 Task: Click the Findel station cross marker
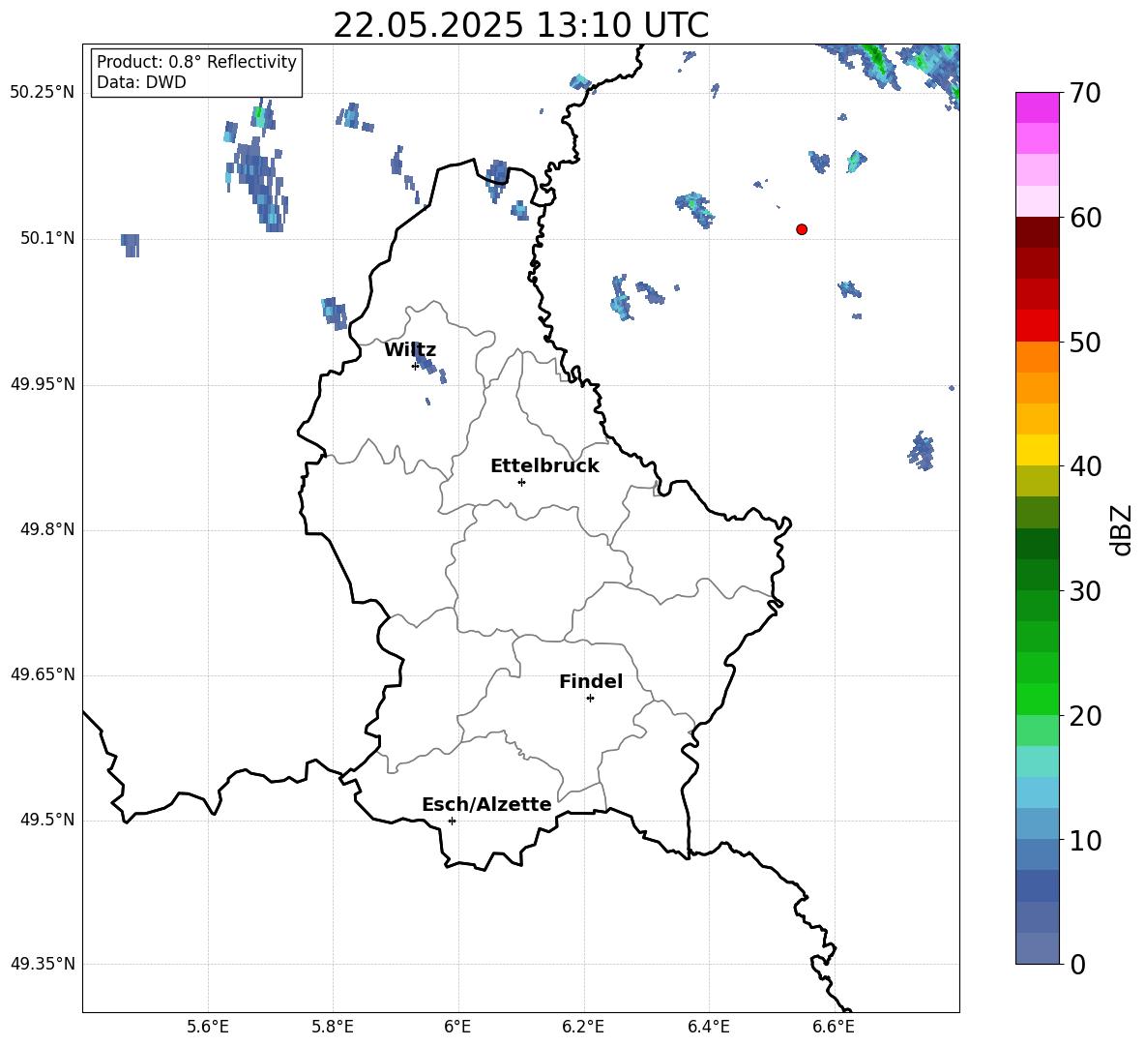590,699
